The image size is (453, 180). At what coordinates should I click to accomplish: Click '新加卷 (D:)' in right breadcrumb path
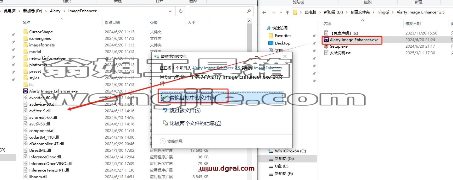point(333,12)
